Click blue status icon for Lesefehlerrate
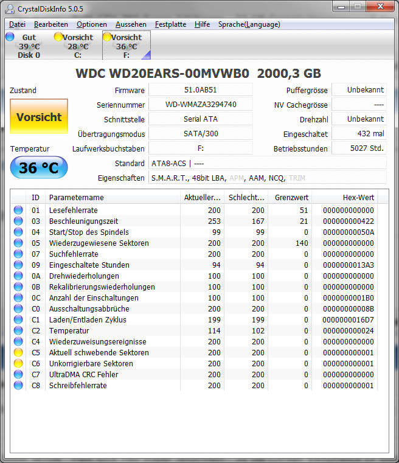The image size is (399, 463). click(18, 210)
